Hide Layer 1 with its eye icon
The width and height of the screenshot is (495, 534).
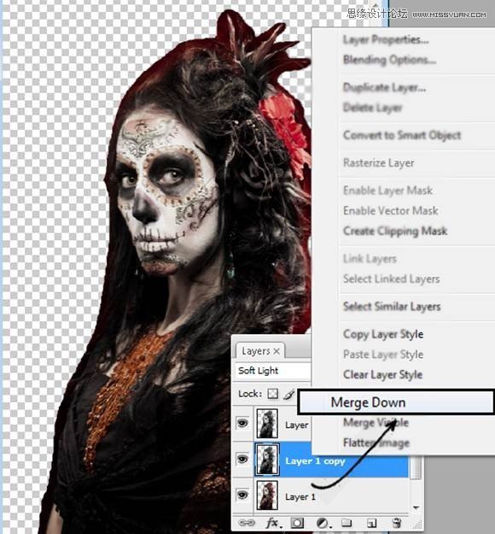pos(242,495)
